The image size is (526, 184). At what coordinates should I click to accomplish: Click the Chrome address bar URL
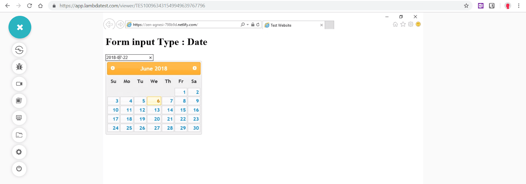pyautogui.click(x=132, y=6)
